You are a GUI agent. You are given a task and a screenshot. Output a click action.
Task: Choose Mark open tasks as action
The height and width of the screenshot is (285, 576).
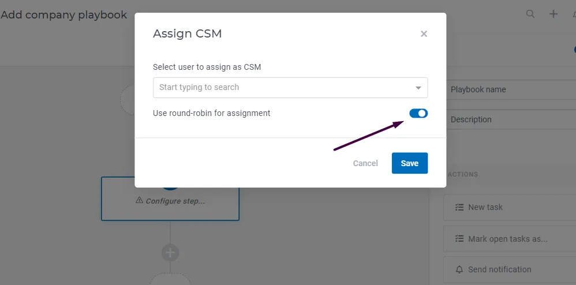tap(510, 239)
